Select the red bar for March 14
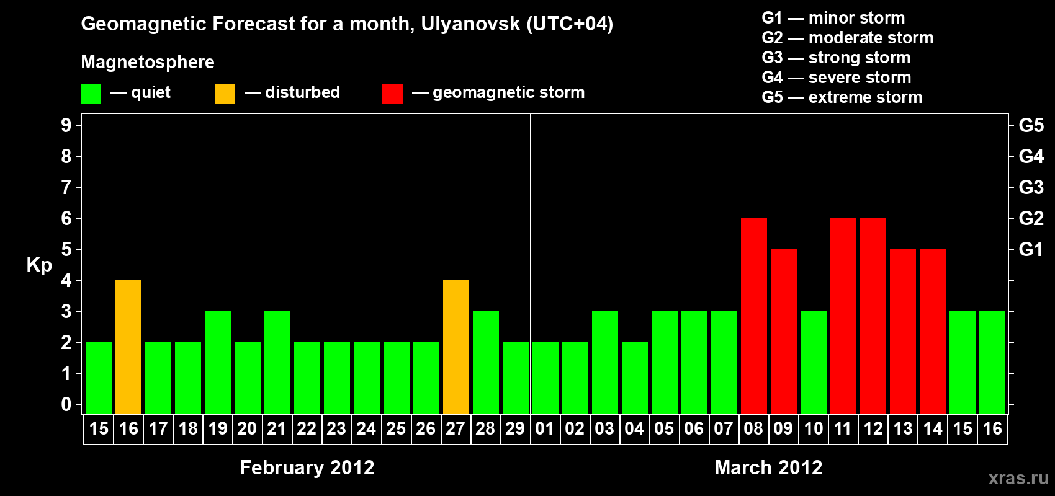1055x496 pixels. 933,331
